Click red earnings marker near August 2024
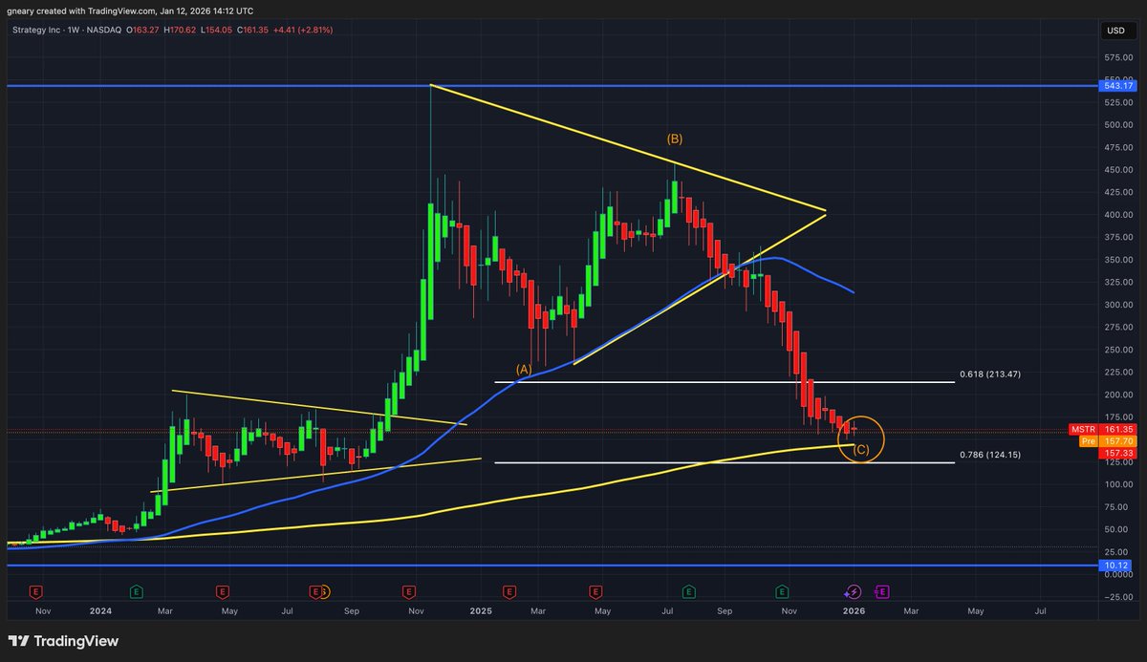 coord(316,591)
